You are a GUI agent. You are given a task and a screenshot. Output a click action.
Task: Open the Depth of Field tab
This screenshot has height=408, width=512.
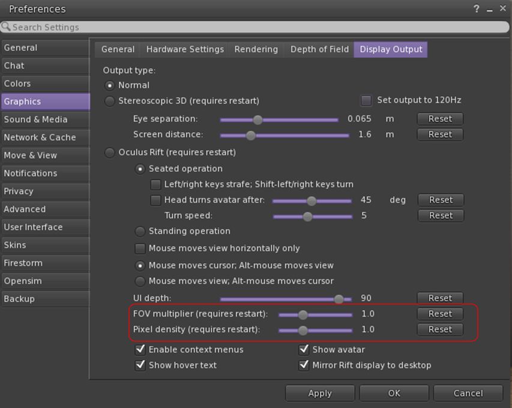[319, 49]
